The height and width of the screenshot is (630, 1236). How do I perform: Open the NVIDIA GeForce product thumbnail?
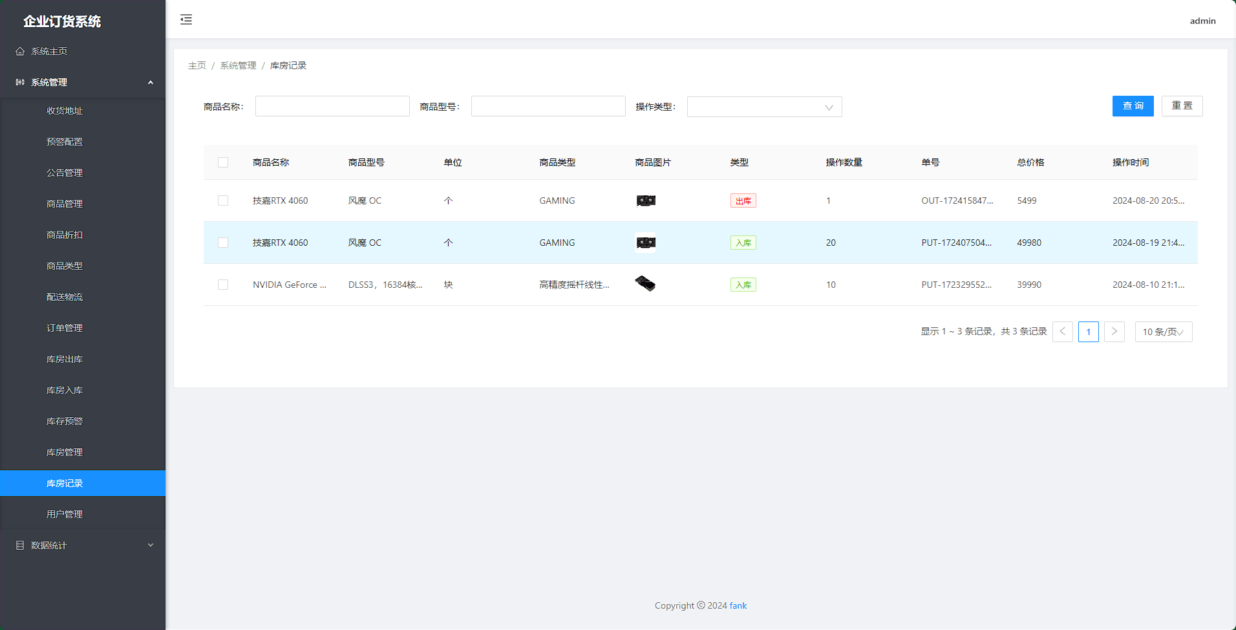coord(645,285)
